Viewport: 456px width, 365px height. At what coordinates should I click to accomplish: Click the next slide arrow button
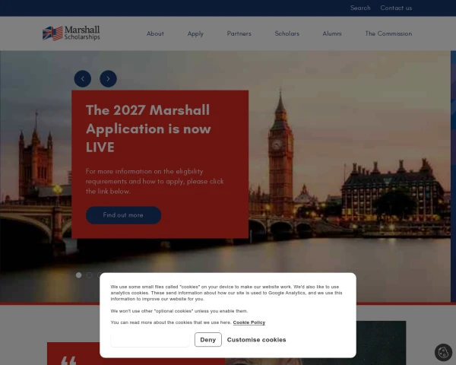[x=108, y=78]
